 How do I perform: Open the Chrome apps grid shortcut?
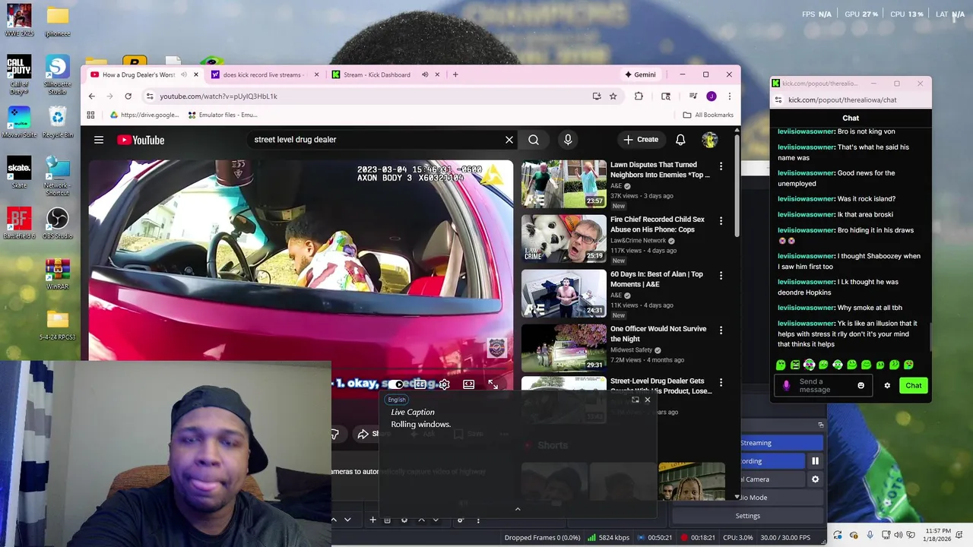pyautogui.click(x=90, y=115)
